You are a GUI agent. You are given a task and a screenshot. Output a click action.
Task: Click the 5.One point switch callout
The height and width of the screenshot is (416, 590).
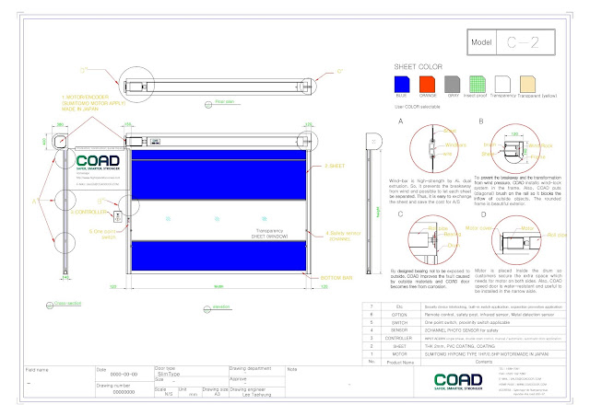(x=102, y=234)
